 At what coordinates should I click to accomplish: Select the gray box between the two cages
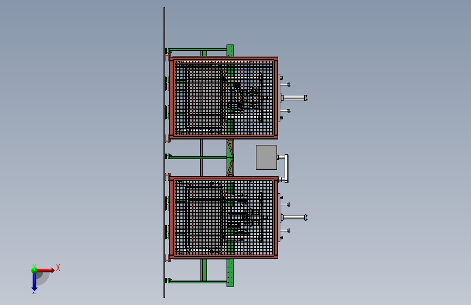coord(266,157)
